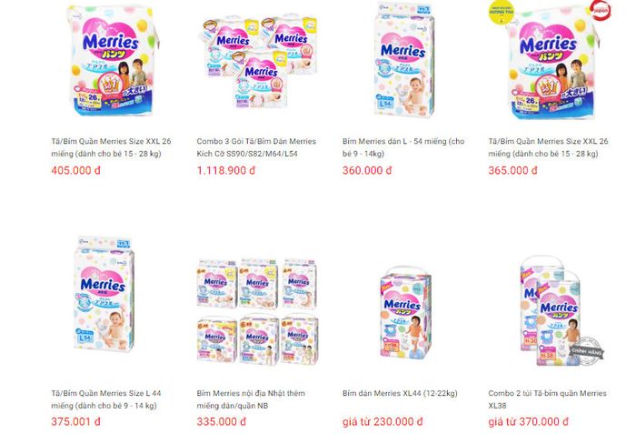Click the giá từ 230.000 đ price text
Screen dimensions: 636x434
383,422
